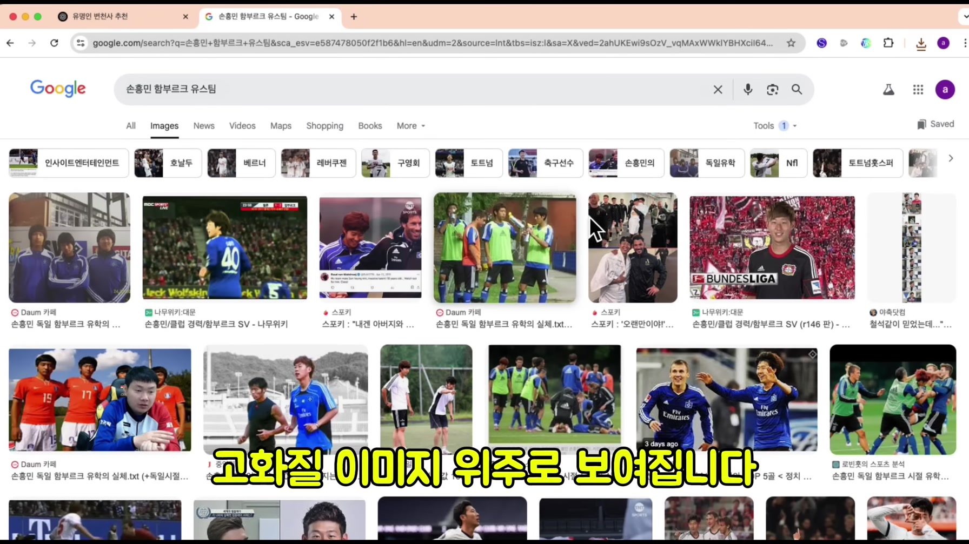Open Search Labs flask icon
Viewport: 969px width, 544px height.
[888, 90]
